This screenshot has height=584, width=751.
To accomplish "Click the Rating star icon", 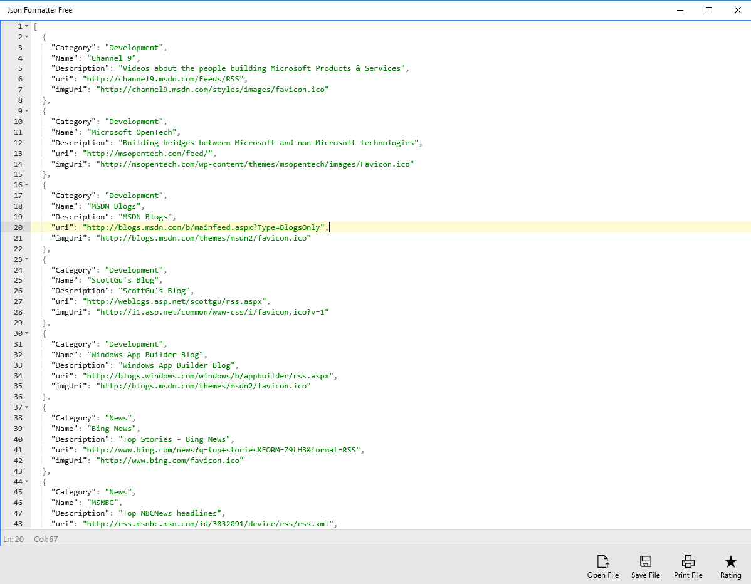I will pyautogui.click(x=730, y=561).
